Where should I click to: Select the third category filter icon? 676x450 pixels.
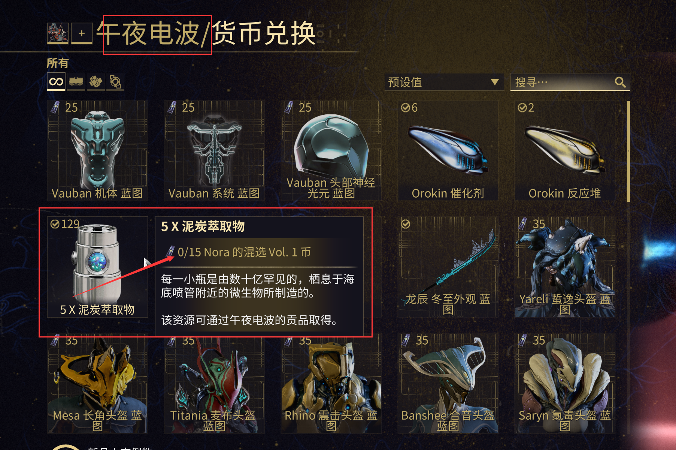pyautogui.click(x=96, y=81)
